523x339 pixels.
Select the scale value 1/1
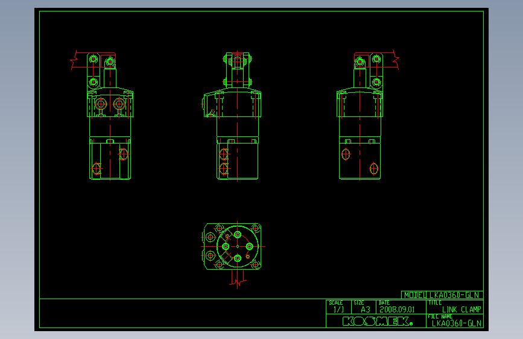pyautogui.click(x=338, y=309)
